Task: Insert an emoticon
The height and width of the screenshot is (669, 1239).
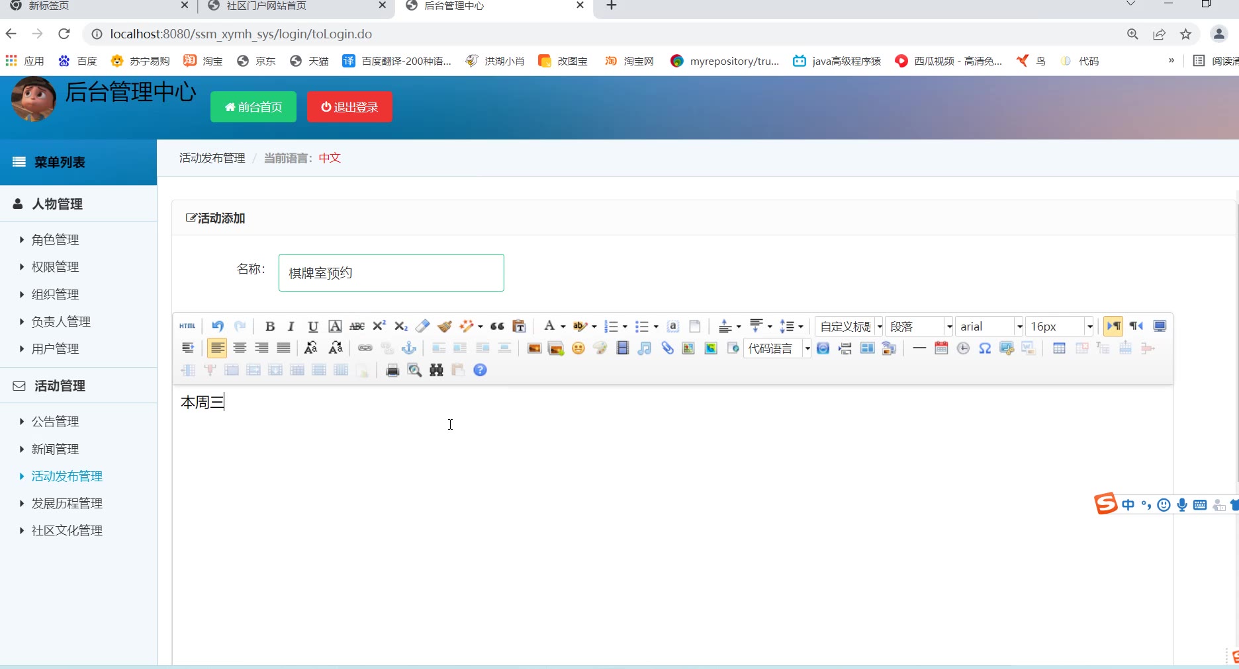Action: pos(578,348)
